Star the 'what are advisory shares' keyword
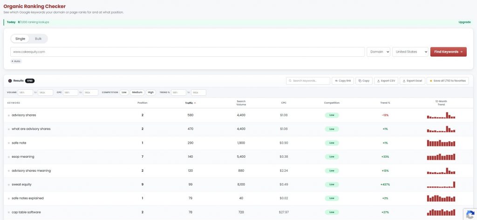The width and height of the screenshot is (477, 220). point(8,129)
